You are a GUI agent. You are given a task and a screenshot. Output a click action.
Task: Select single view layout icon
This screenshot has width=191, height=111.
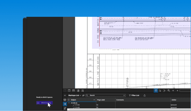[x=65, y=91]
